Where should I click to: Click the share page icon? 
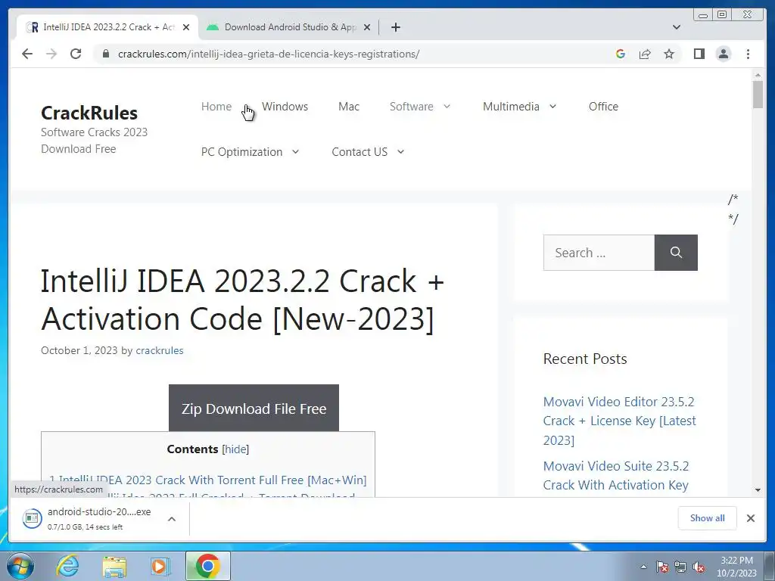(x=645, y=54)
